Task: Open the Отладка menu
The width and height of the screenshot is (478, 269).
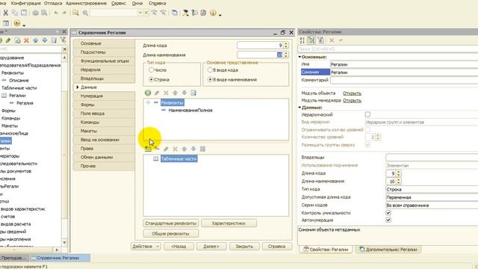Action: pyautogui.click(x=53, y=3)
